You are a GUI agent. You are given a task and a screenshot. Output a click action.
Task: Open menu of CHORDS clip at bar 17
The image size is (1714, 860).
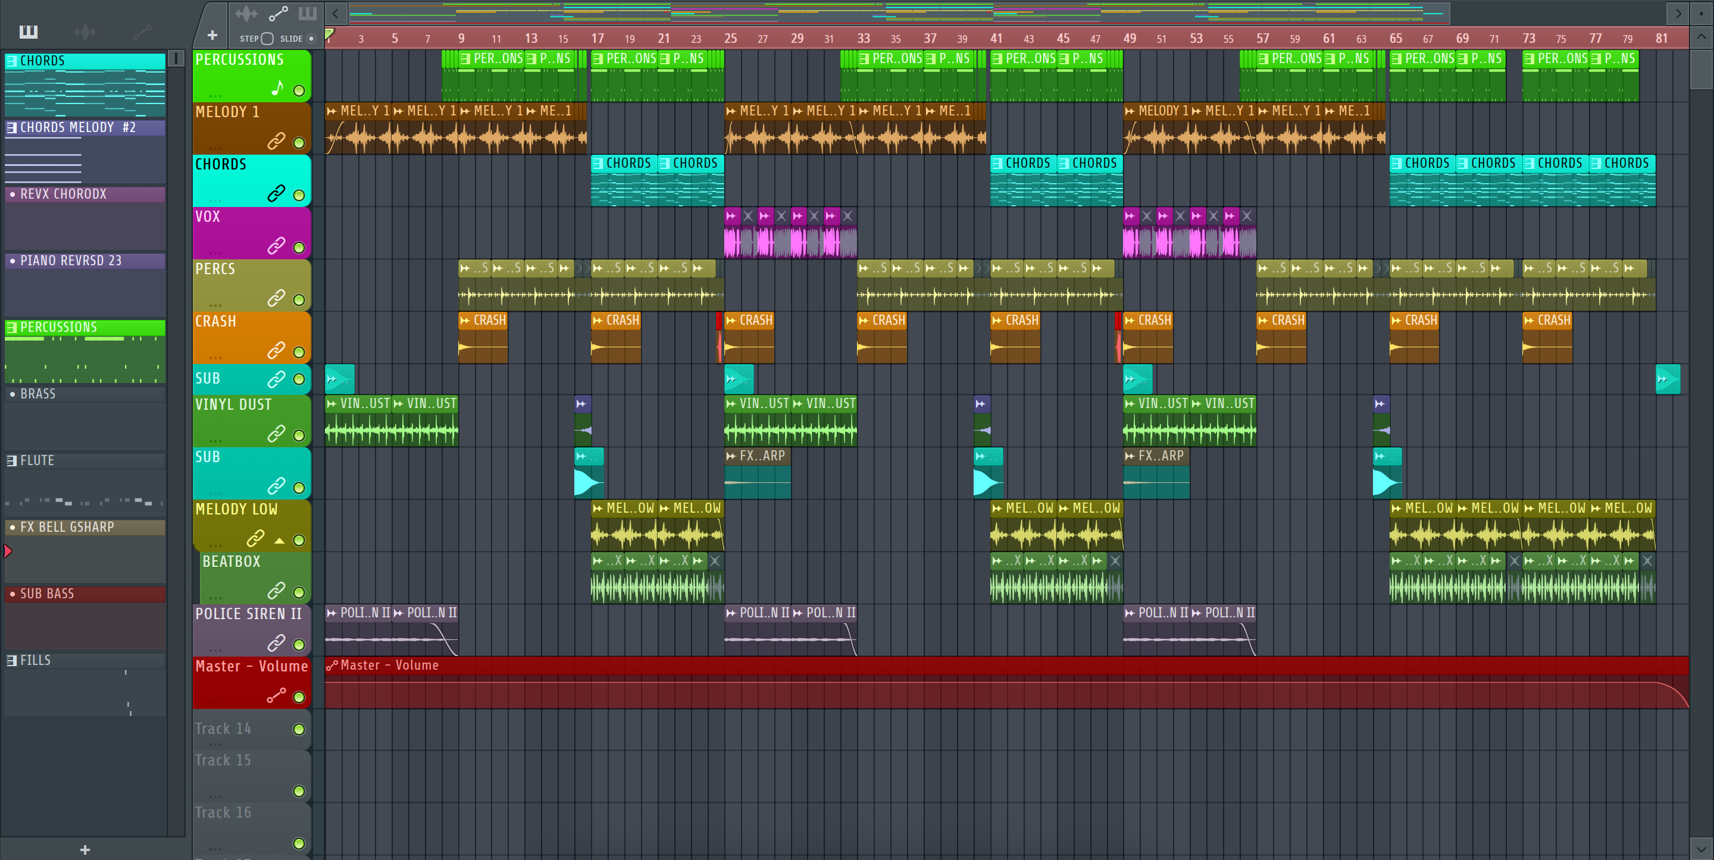click(x=598, y=164)
